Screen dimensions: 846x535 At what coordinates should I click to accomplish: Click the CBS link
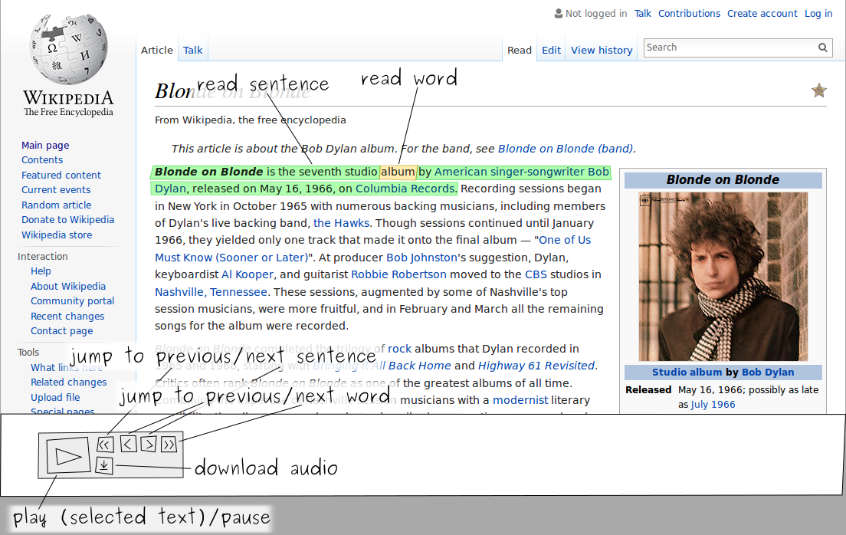point(536,274)
